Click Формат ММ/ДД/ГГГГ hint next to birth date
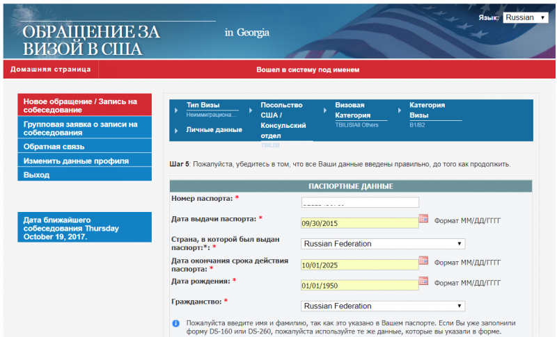Image resolution: width=557 pixels, height=337 pixels. [467, 283]
